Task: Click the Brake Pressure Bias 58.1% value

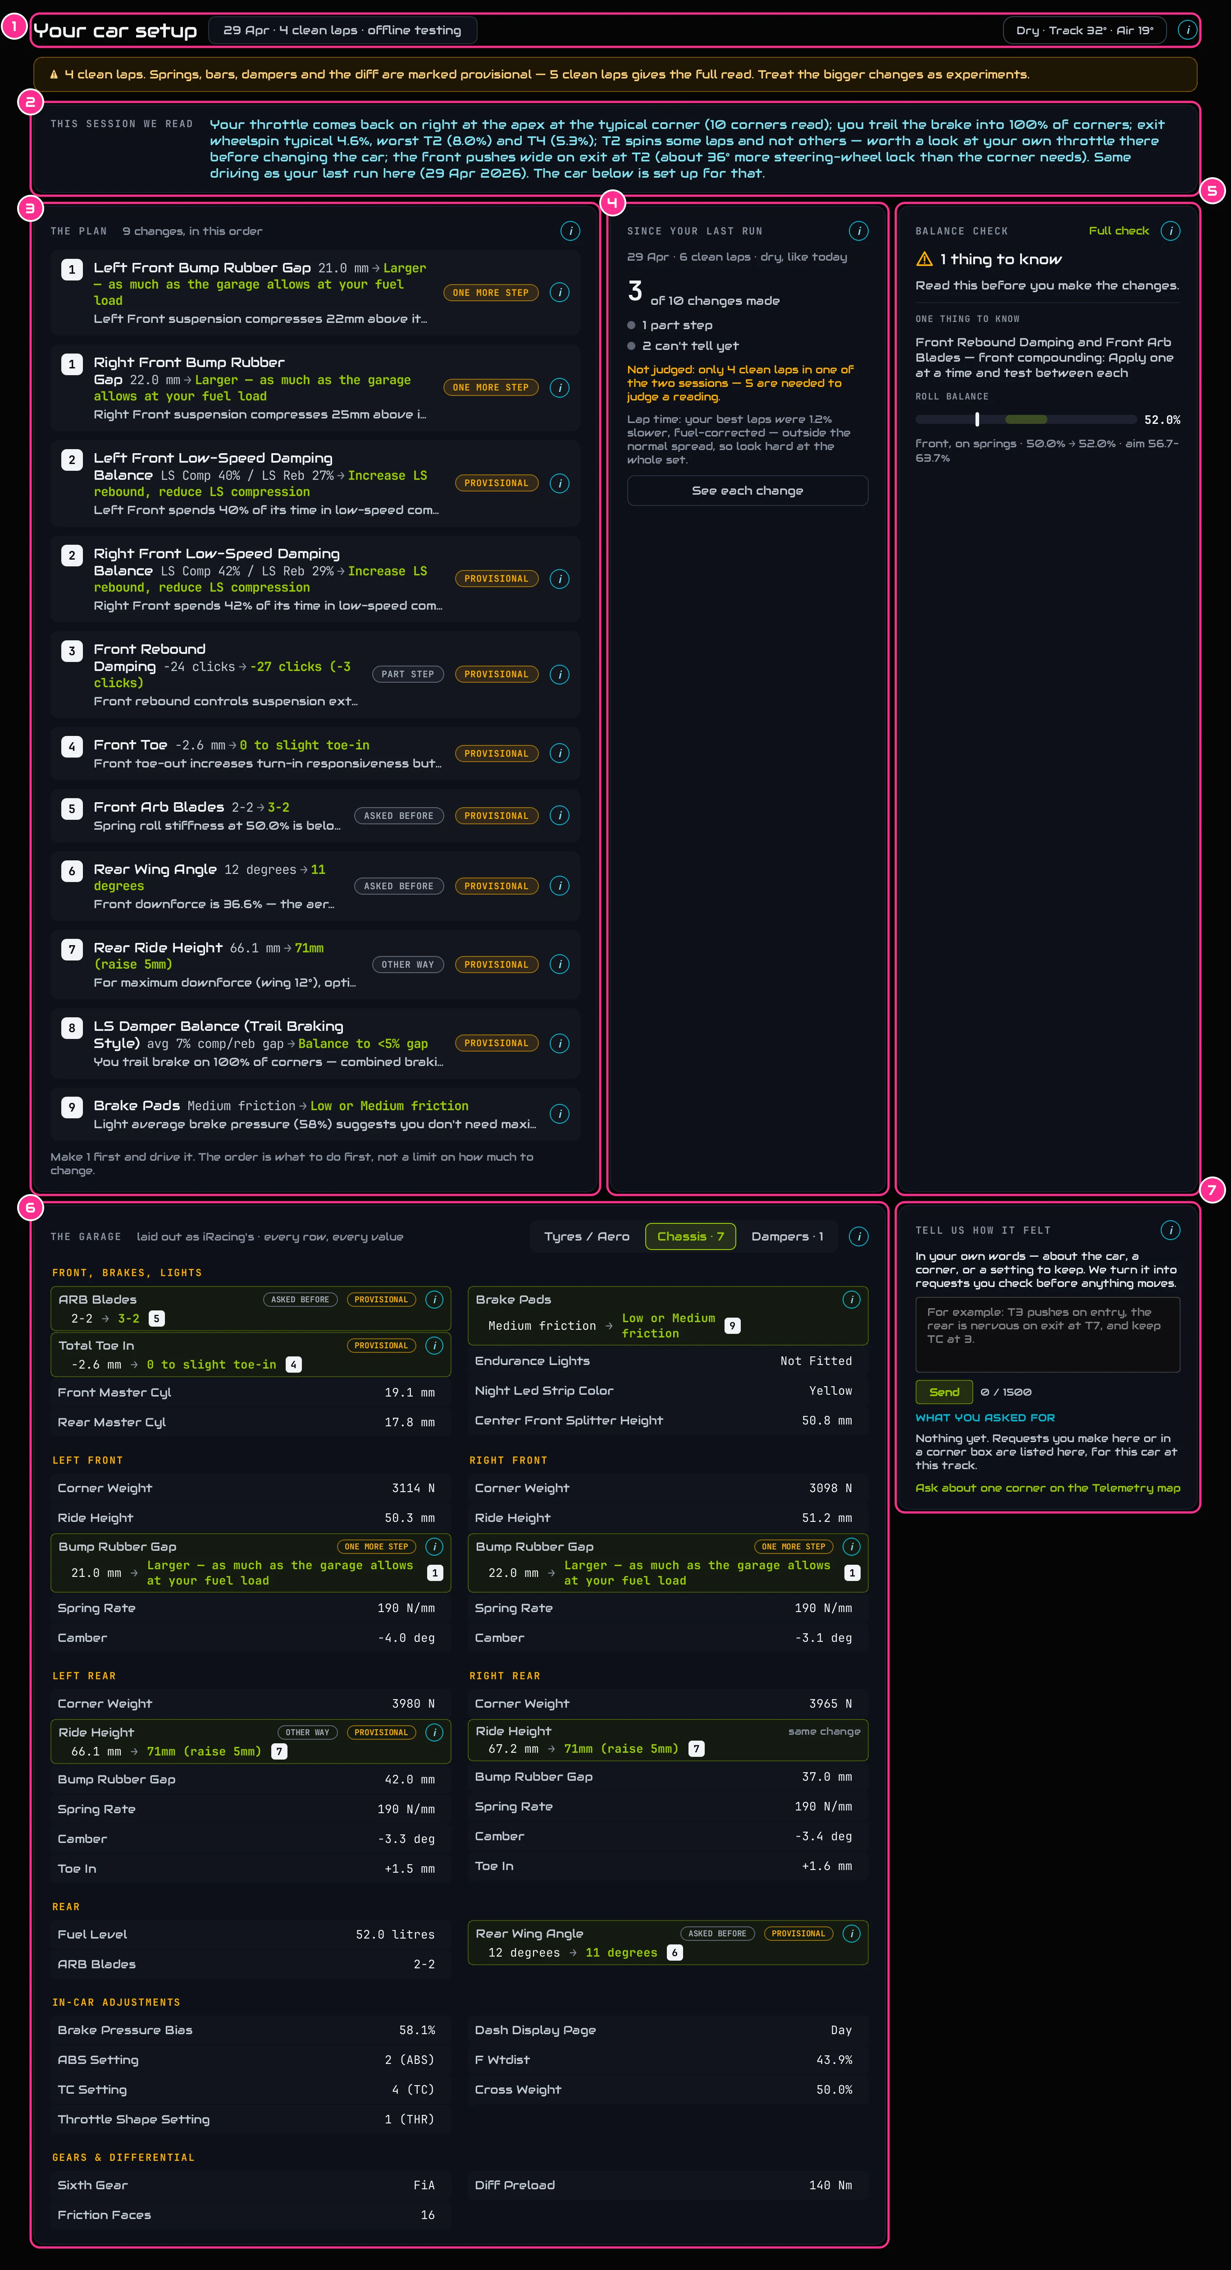Action: point(417,2030)
